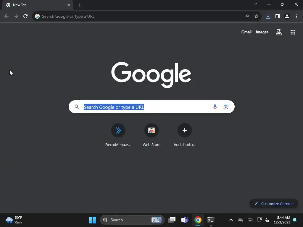This screenshot has width=303, height=227.
Task: Open the Images link
Action: coord(262,32)
